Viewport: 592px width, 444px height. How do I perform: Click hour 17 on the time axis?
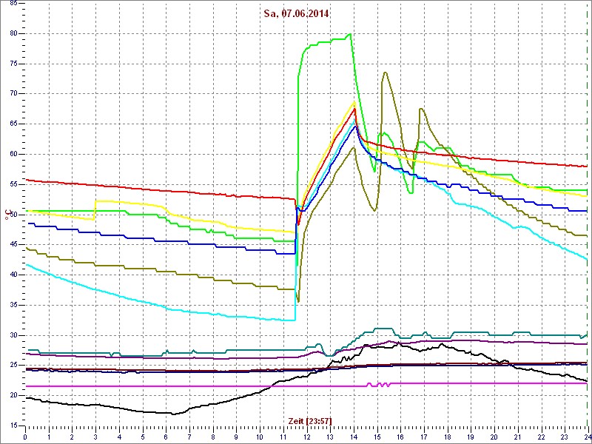pos(424,437)
